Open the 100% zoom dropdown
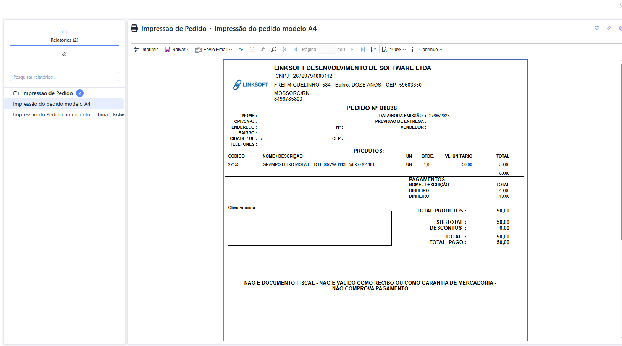Screen dimensions: 622x346 (394, 50)
